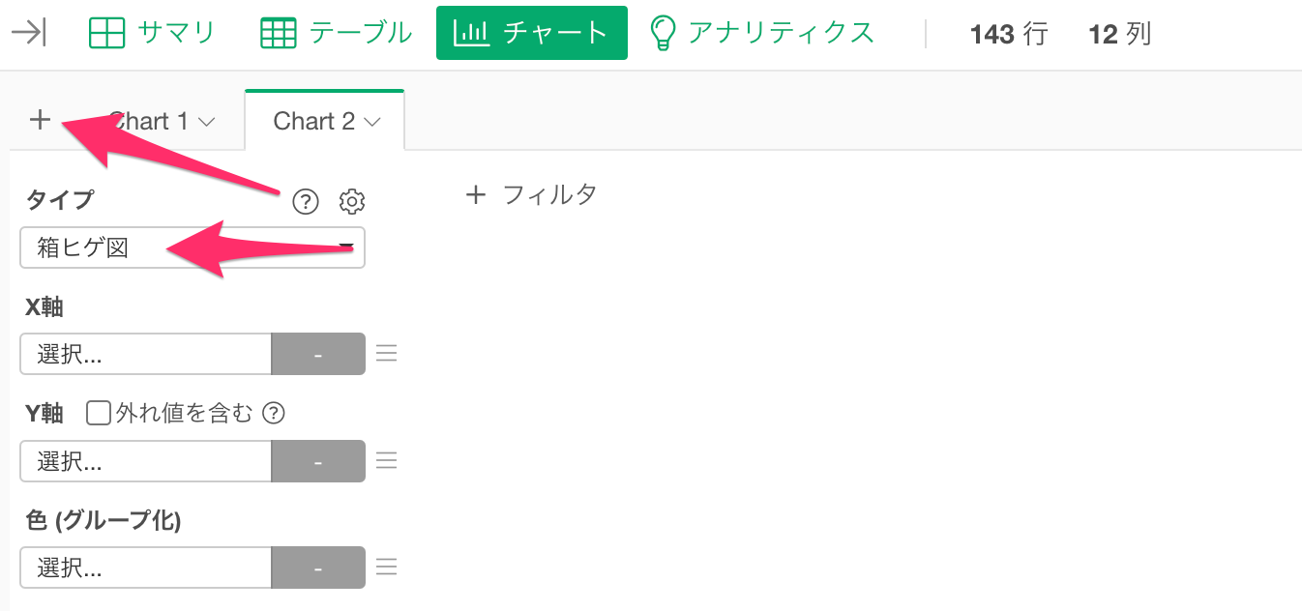The width and height of the screenshot is (1302, 611).
Task: Switch to the テーブル view
Action: coord(338,34)
